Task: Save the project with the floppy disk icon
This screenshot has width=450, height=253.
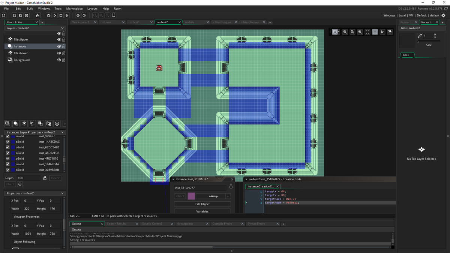Action: pos(27,15)
